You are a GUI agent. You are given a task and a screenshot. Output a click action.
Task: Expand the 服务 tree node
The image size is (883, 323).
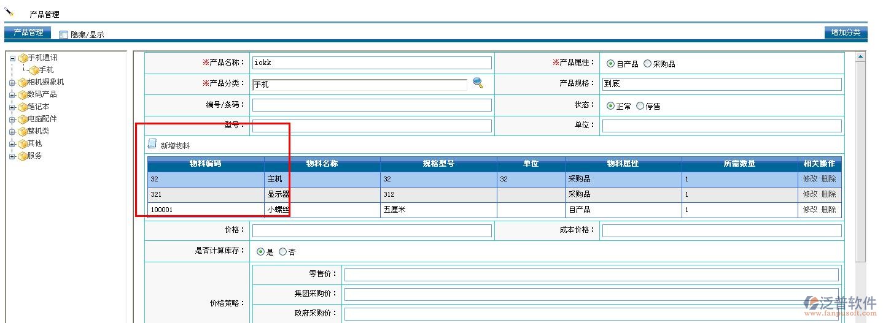(12, 156)
